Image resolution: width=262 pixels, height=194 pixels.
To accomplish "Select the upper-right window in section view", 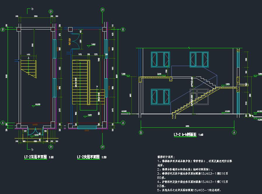I will pos(199,60).
